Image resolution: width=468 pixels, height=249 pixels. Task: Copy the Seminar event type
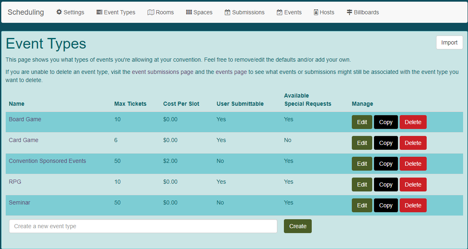coord(386,205)
